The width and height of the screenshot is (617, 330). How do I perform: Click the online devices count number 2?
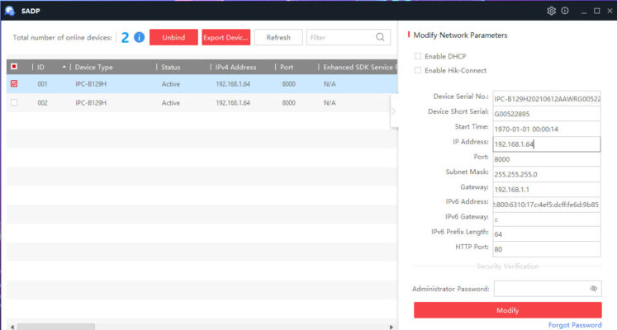(x=125, y=38)
